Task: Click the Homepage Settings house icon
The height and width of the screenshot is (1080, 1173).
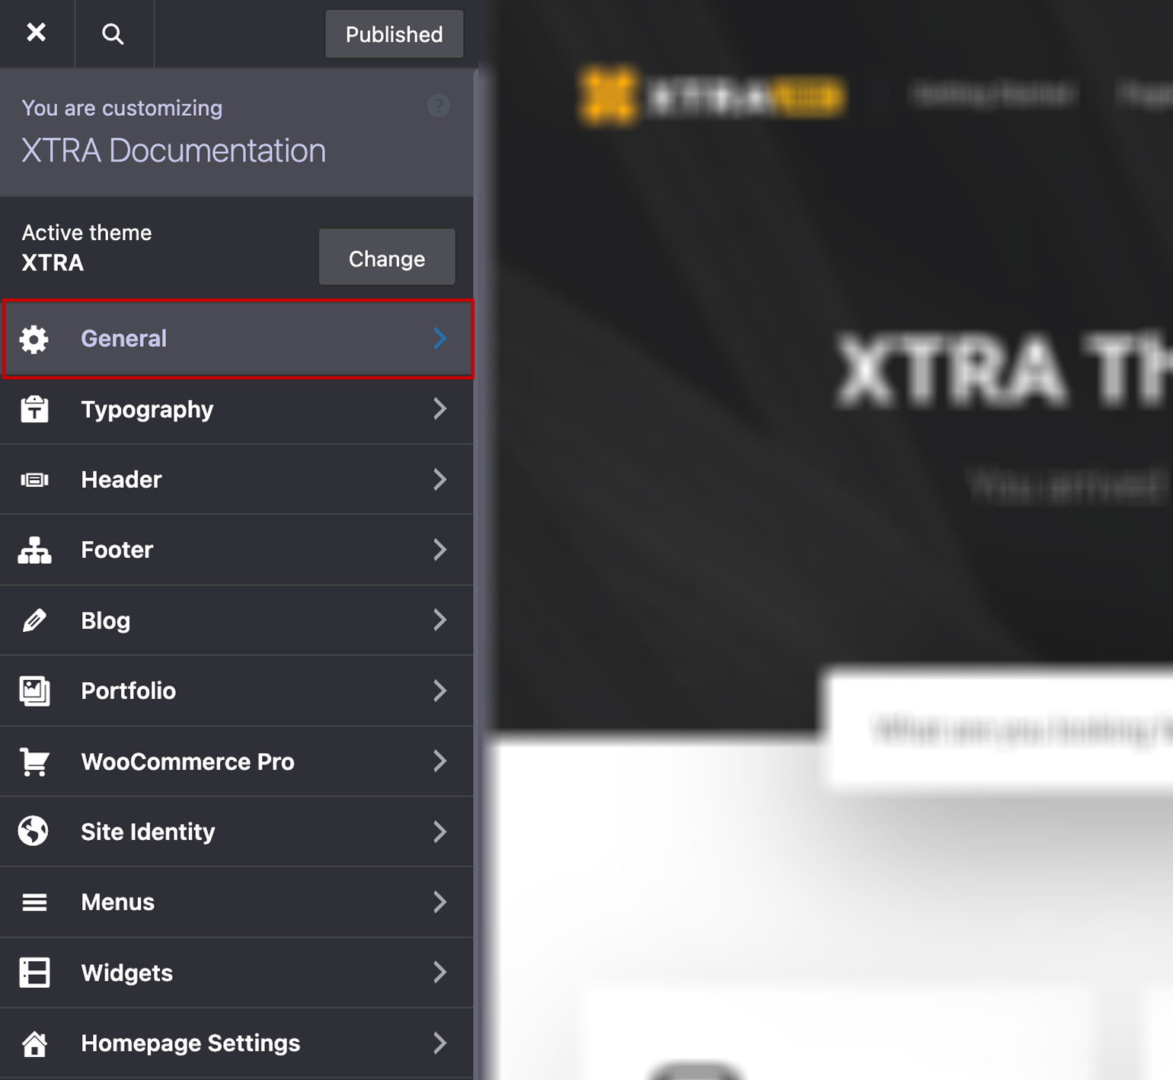Action: click(x=34, y=1043)
